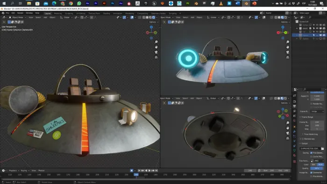
Task: Open the Modifiers wrench properties tab
Action: click(x=294, y=132)
